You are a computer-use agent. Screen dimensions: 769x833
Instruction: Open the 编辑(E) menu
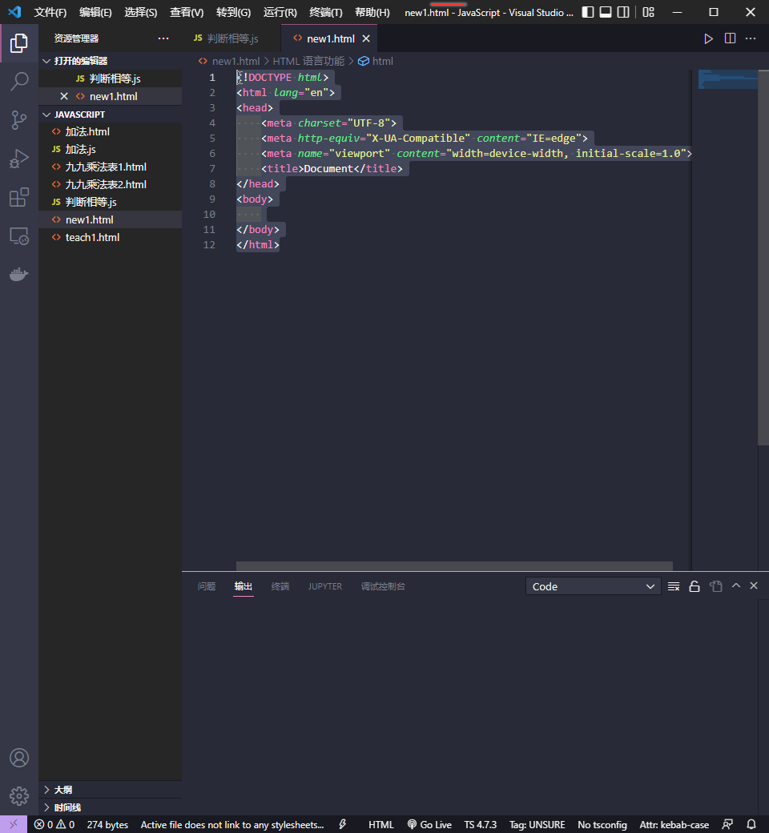point(95,12)
